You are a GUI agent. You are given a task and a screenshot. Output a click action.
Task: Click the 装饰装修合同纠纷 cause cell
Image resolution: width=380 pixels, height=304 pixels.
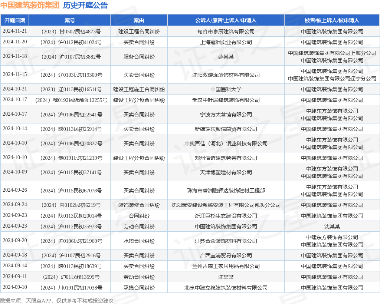[139, 205]
